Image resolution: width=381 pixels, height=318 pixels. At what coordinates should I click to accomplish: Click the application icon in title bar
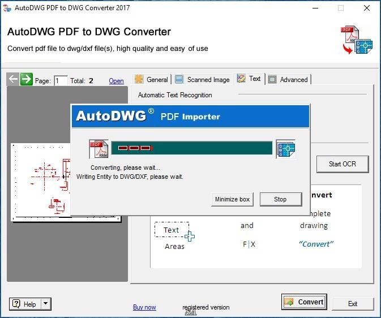click(x=7, y=8)
